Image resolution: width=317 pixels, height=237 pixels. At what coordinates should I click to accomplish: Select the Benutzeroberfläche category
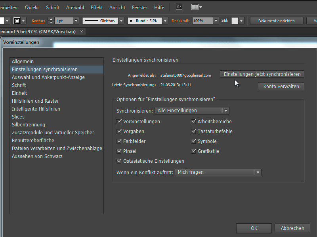pos(57,141)
